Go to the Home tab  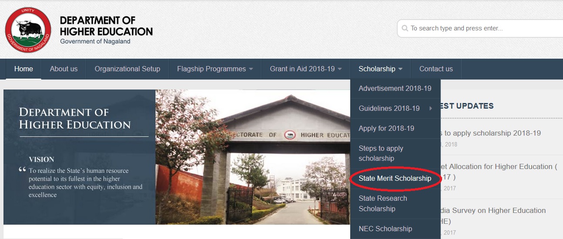click(x=23, y=69)
